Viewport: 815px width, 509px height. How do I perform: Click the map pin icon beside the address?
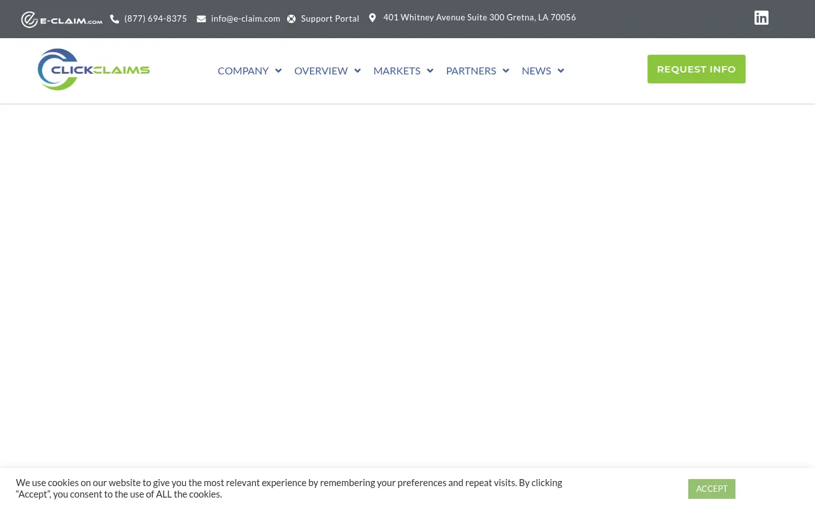coord(372,18)
